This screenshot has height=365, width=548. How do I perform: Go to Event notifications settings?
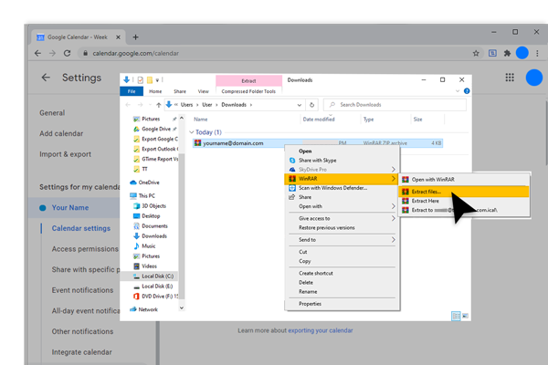pyautogui.click(x=82, y=290)
